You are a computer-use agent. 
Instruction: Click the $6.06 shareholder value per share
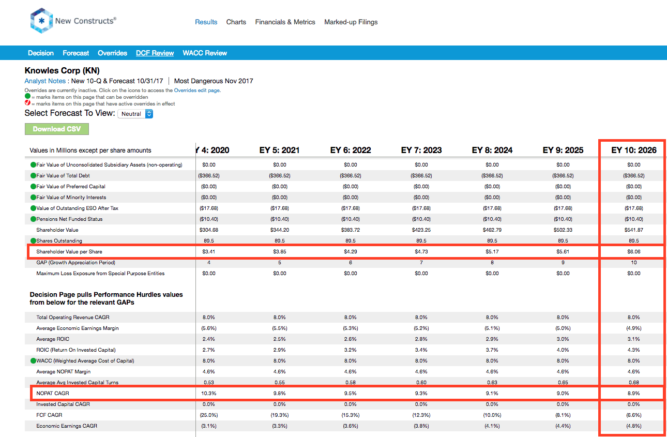[x=634, y=252]
